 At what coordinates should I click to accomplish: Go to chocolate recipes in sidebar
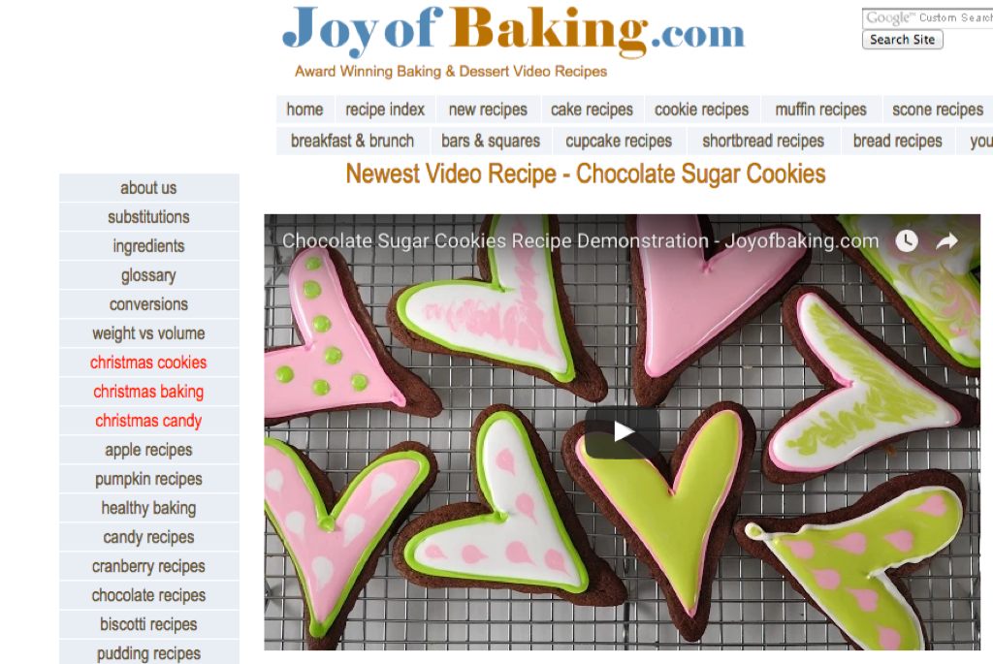pyautogui.click(x=148, y=595)
